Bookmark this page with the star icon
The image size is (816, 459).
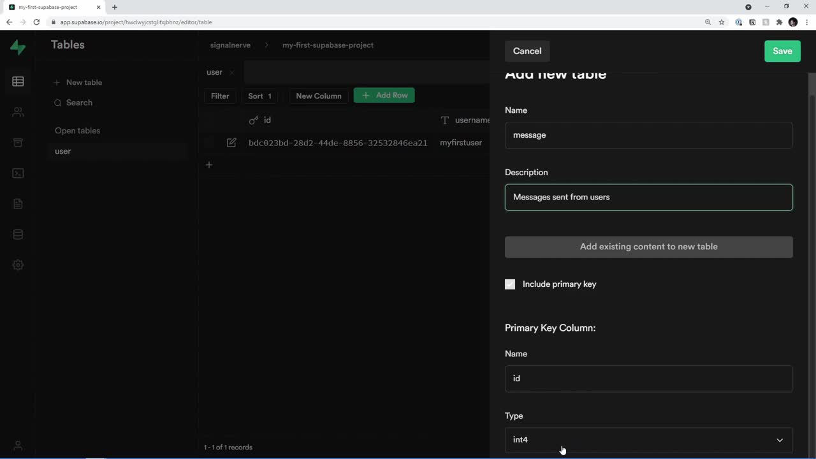722,22
